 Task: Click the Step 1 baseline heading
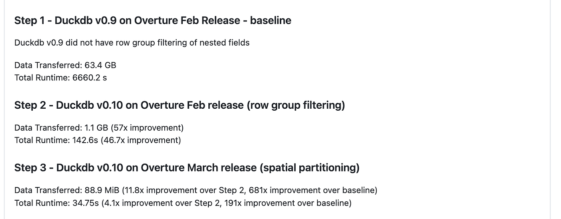point(153,20)
